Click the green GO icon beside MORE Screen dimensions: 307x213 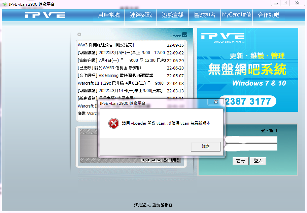pyautogui.click(x=184, y=35)
